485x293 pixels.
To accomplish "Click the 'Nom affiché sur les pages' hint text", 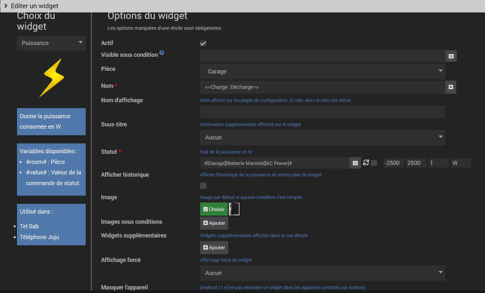I will point(276,100).
